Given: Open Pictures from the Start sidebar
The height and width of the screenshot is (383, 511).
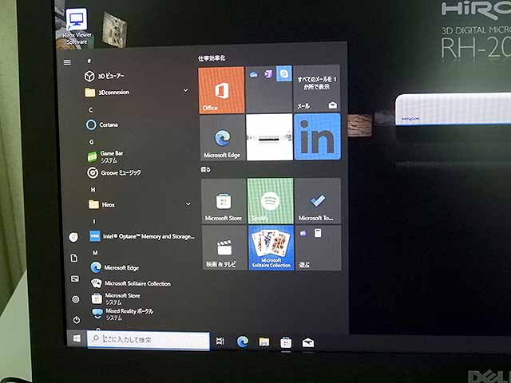Looking at the screenshot, I should (x=75, y=278).
